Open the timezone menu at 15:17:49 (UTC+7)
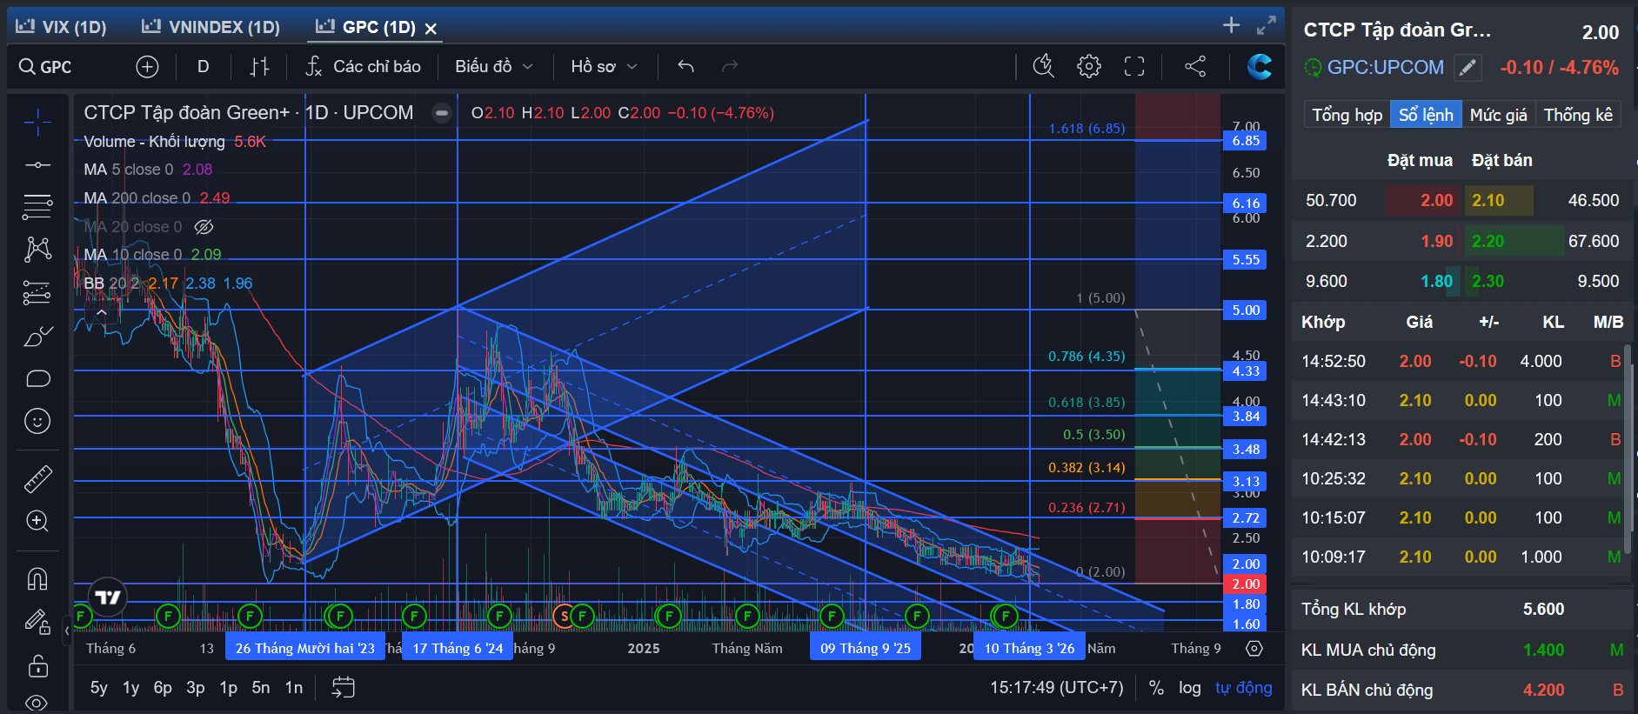This screenshot has width=1638, height=714. point(1056,688)
